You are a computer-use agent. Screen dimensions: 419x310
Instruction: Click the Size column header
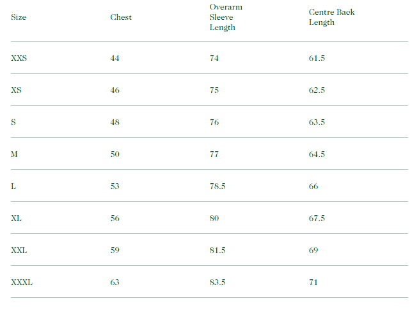coord(19,17)
